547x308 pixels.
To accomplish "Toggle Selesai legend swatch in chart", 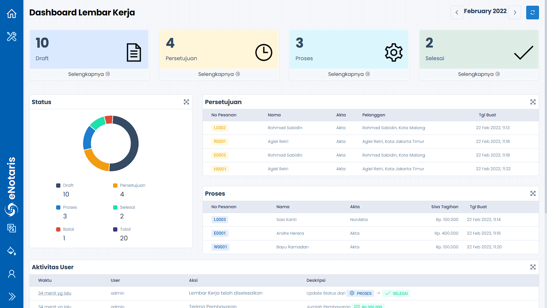I will [115, 207].
